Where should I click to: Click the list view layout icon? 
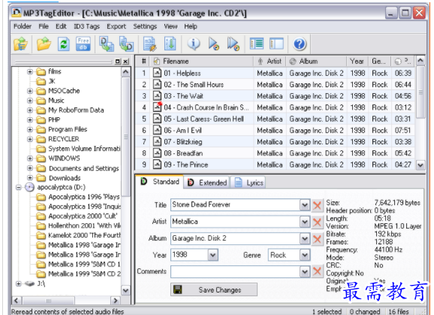[x=256, y=44]
